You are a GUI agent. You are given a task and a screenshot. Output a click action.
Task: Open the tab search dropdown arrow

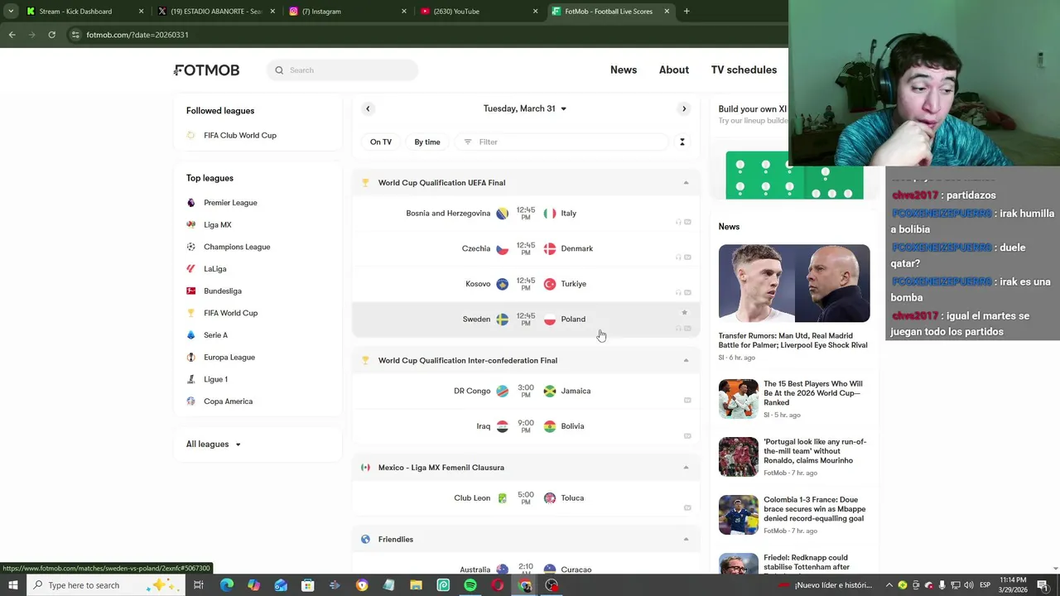coord(11,12)
